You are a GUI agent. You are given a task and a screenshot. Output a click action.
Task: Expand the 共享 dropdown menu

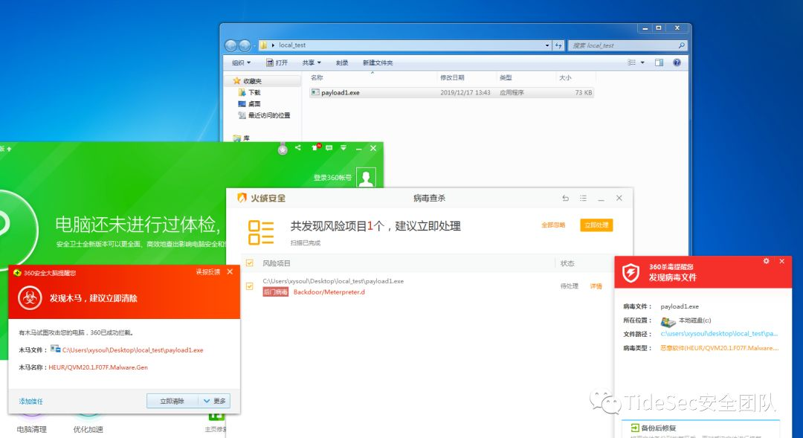click(x=312, y=63)
